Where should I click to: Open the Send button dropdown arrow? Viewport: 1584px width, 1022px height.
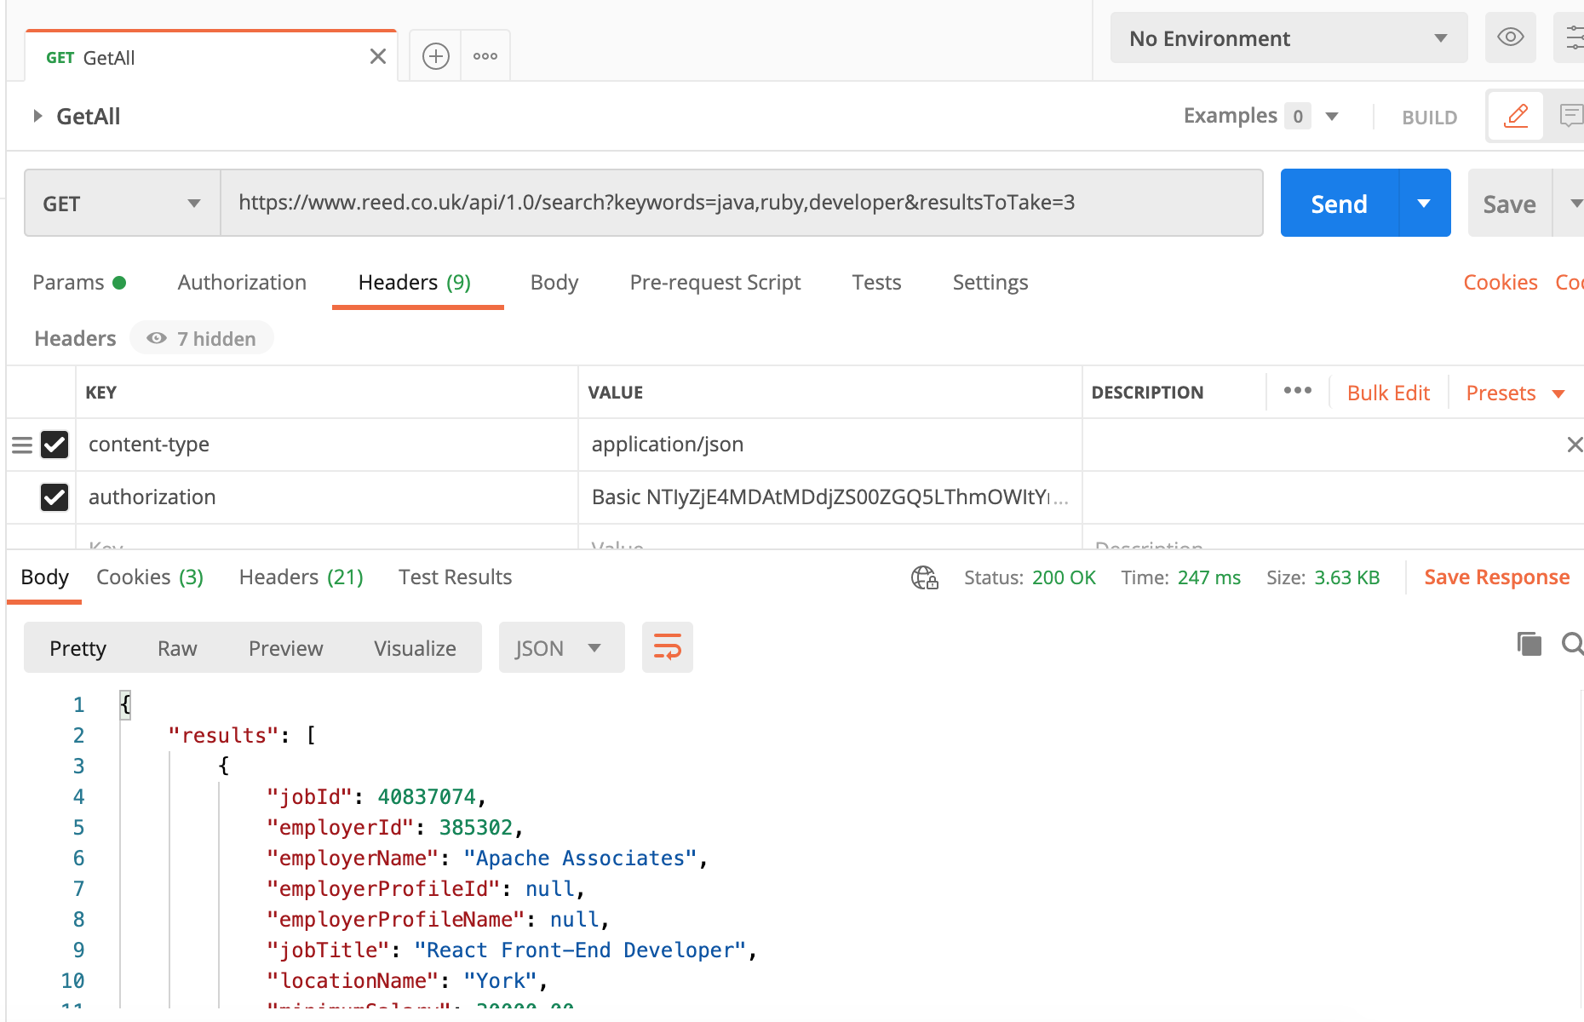[x=1424, y=203]
